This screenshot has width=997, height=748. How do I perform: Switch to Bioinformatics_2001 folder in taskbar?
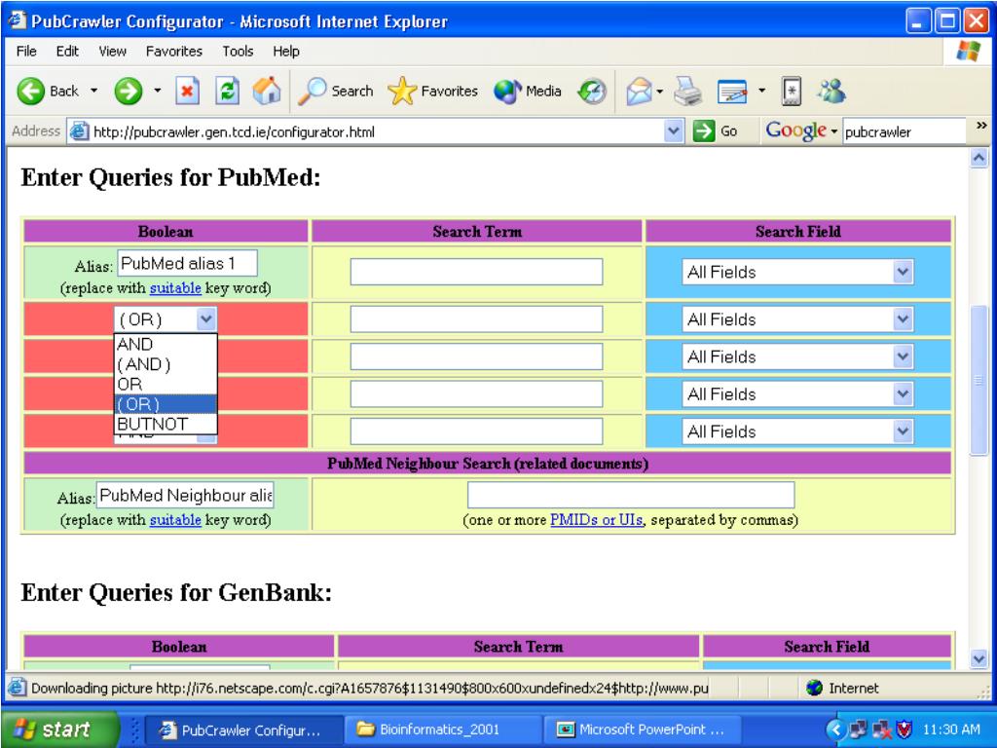(441, 729)
